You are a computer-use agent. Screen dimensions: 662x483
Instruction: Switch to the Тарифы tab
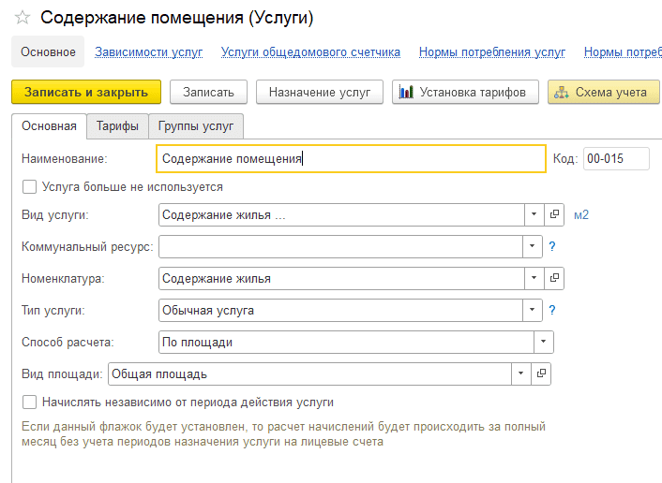[117, 126]
